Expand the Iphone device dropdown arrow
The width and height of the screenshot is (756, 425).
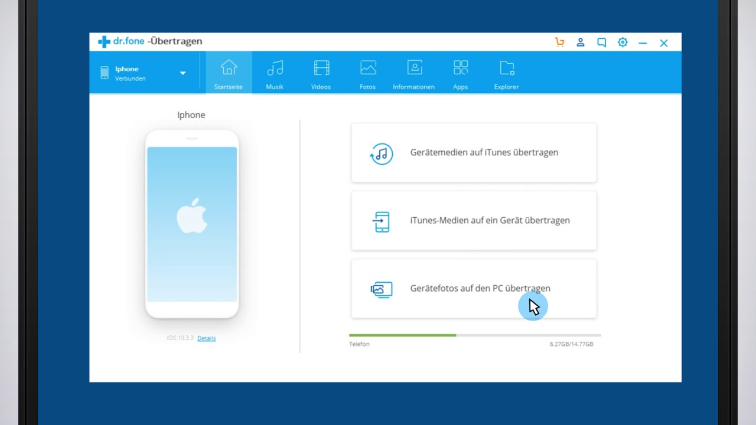183,73
